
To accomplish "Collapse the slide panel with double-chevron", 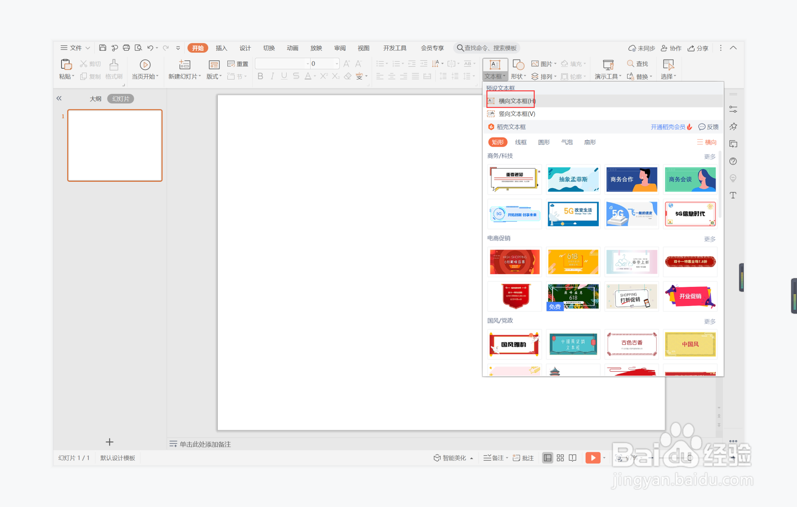I will coord(59,98).
